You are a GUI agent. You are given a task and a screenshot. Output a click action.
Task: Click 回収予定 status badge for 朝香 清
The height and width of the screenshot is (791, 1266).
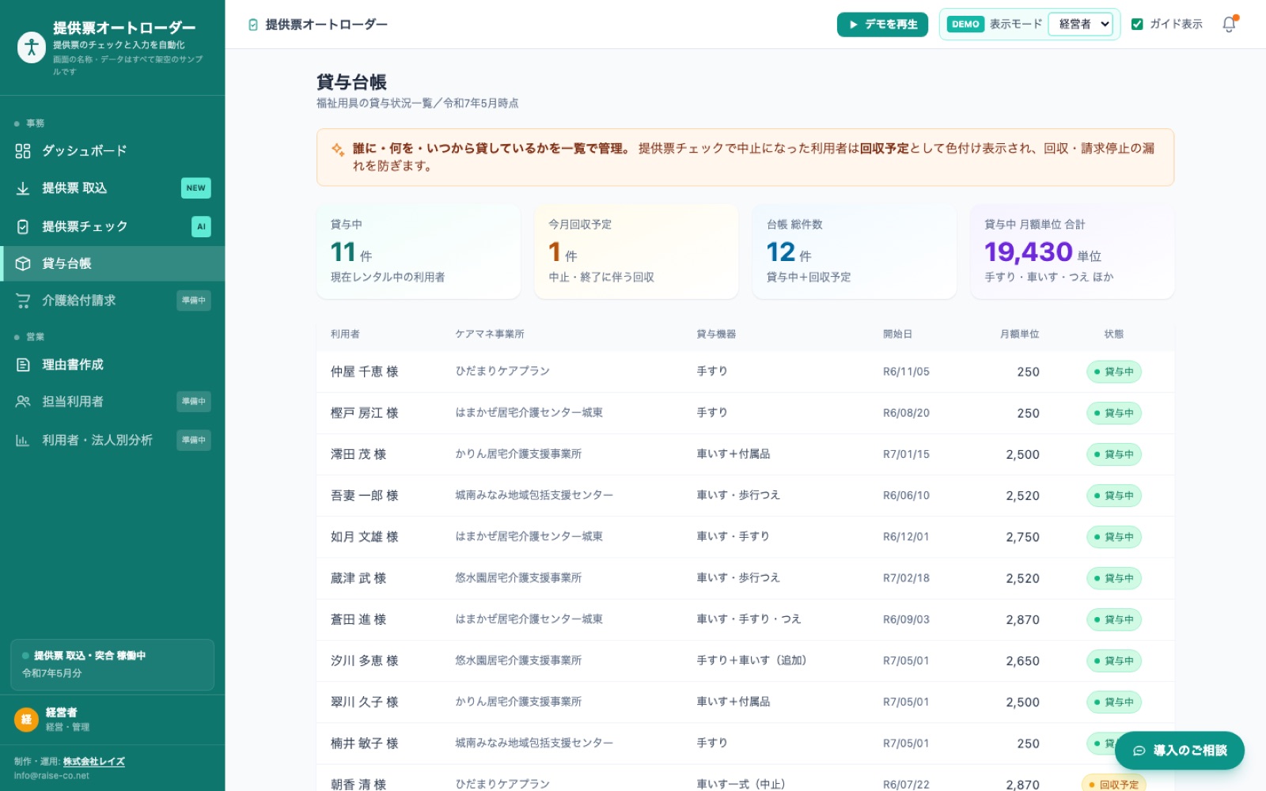[x=1113, y=785]
